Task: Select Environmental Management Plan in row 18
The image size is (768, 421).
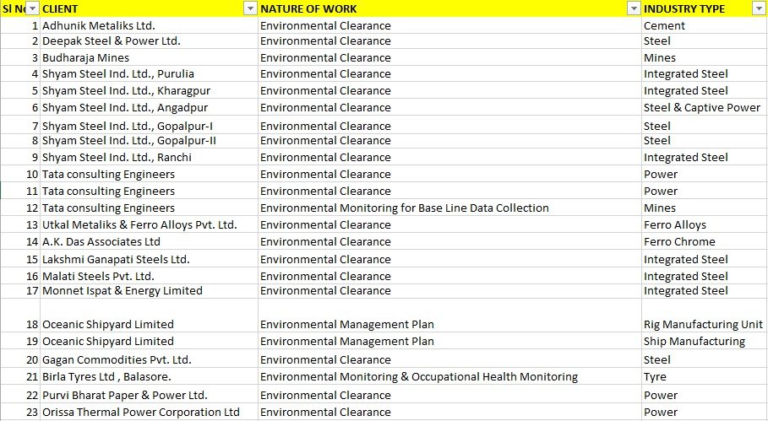Action: pos(449,316)
